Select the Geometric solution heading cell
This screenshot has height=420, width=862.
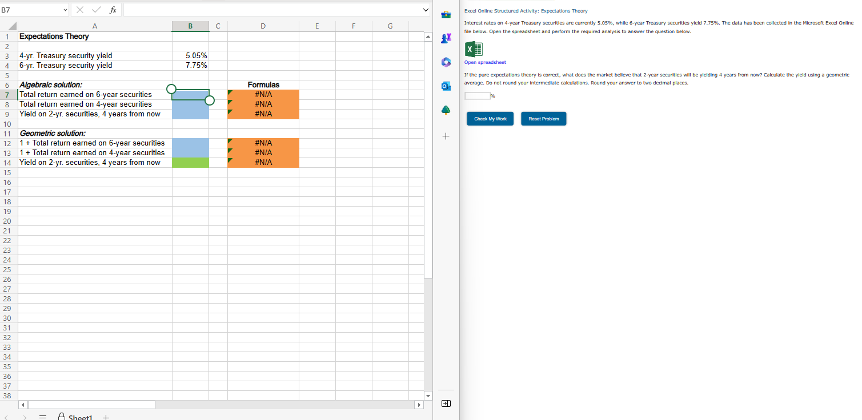click(x=95, y=133)
